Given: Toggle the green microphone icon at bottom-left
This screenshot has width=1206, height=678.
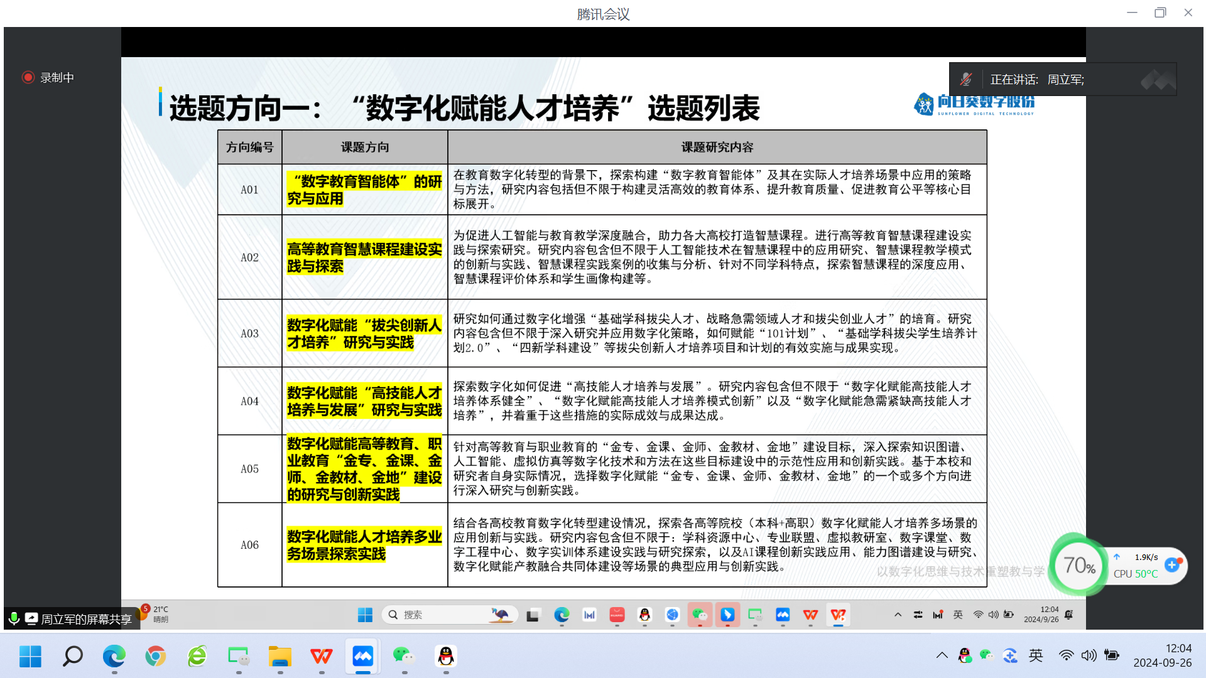Looking at the screenshot, I should pyautogui.click(x=14, y=619).
